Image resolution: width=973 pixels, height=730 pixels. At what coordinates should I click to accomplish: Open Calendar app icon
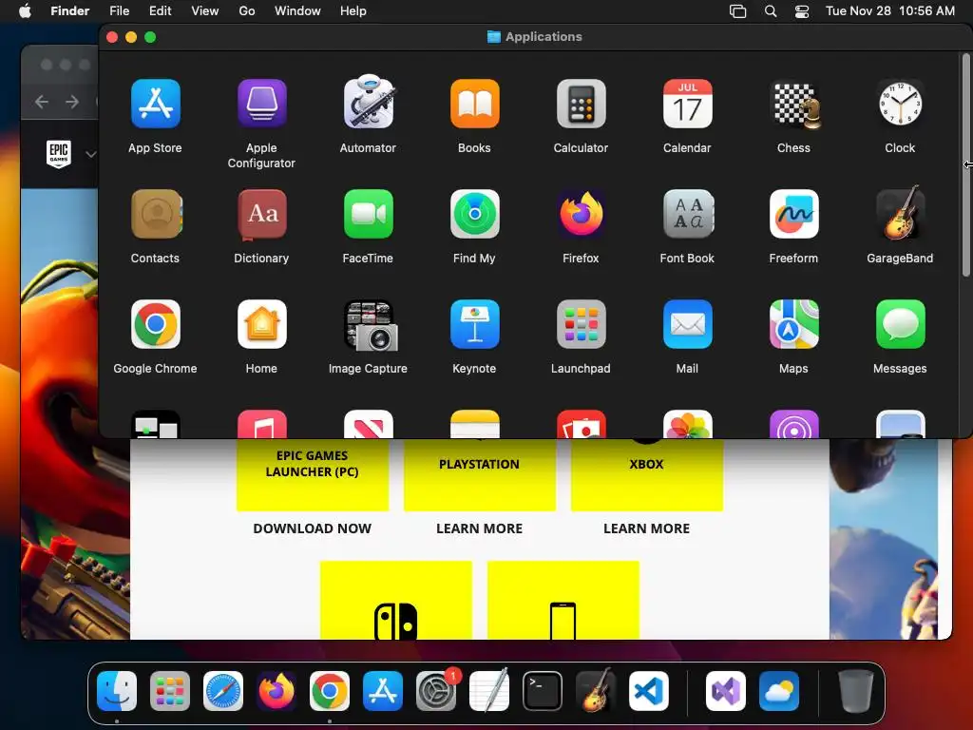click(687, 104)
